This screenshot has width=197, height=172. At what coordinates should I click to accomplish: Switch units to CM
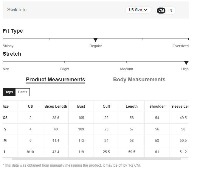click(x=161, y=10)
